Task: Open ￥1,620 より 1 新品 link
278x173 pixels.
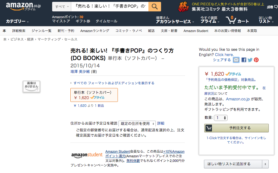Action: pos(89,106)
